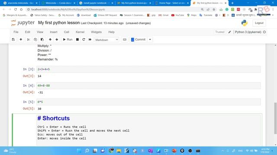Click the line 'Enter: moves inside the cell'
Screen dimensions: 277x155
[x=61, y=139]
